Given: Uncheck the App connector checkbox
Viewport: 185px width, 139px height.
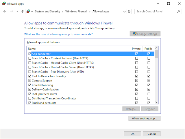Looking at the screenshot, I should tap(30, 54).
